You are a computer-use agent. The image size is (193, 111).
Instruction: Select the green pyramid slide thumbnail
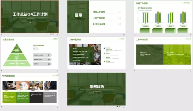click(29, 53)
